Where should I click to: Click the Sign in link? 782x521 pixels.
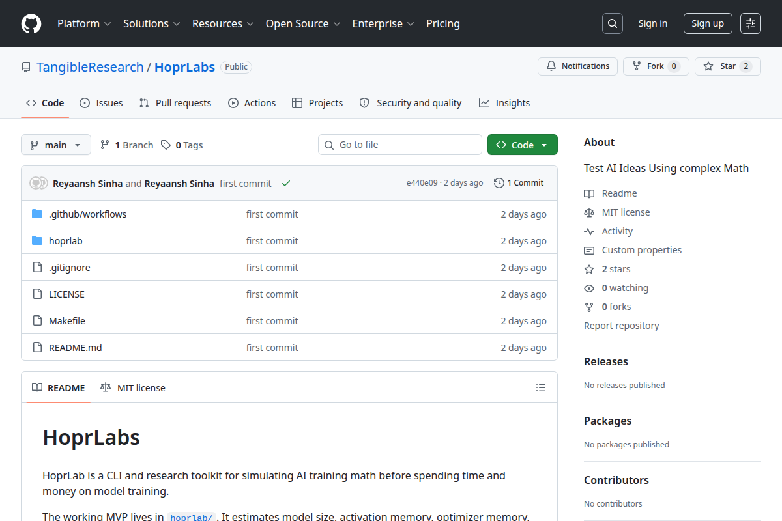[x=653, y=23]
